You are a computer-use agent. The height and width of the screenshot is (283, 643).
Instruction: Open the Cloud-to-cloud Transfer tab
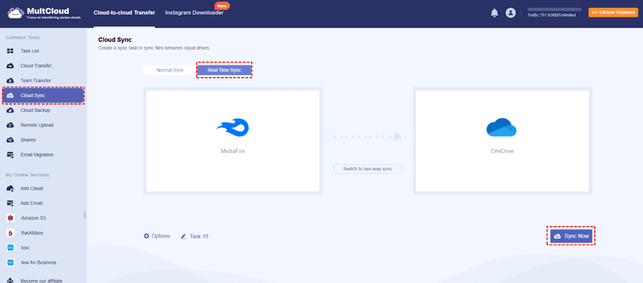(x=124, y=13)
